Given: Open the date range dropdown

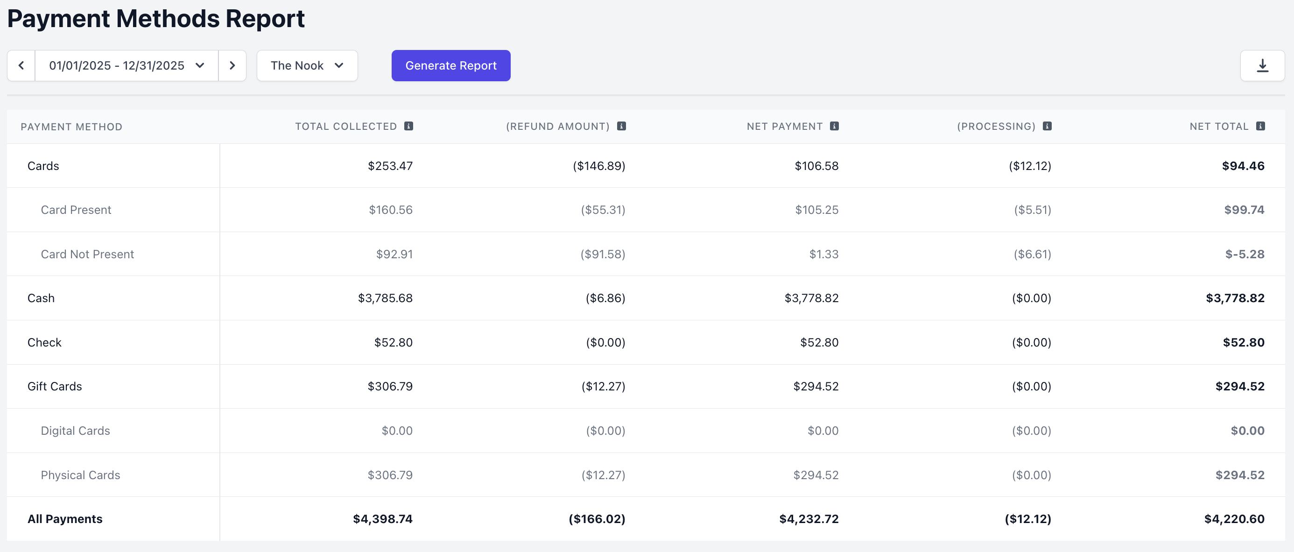Looking at the screenshot, I should [x=127, y=65].
